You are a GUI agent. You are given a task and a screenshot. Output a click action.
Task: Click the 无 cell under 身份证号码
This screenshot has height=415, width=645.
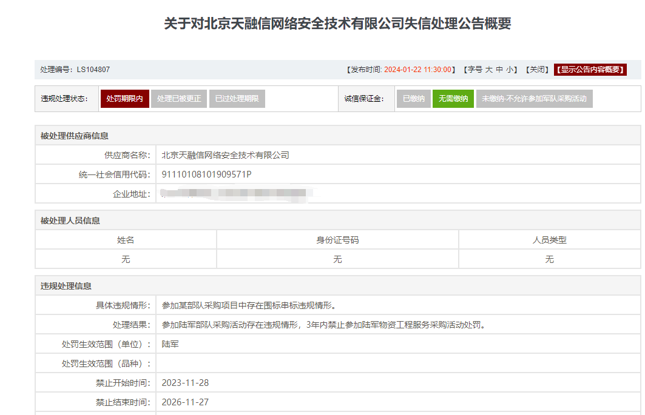tap(337, 259)
